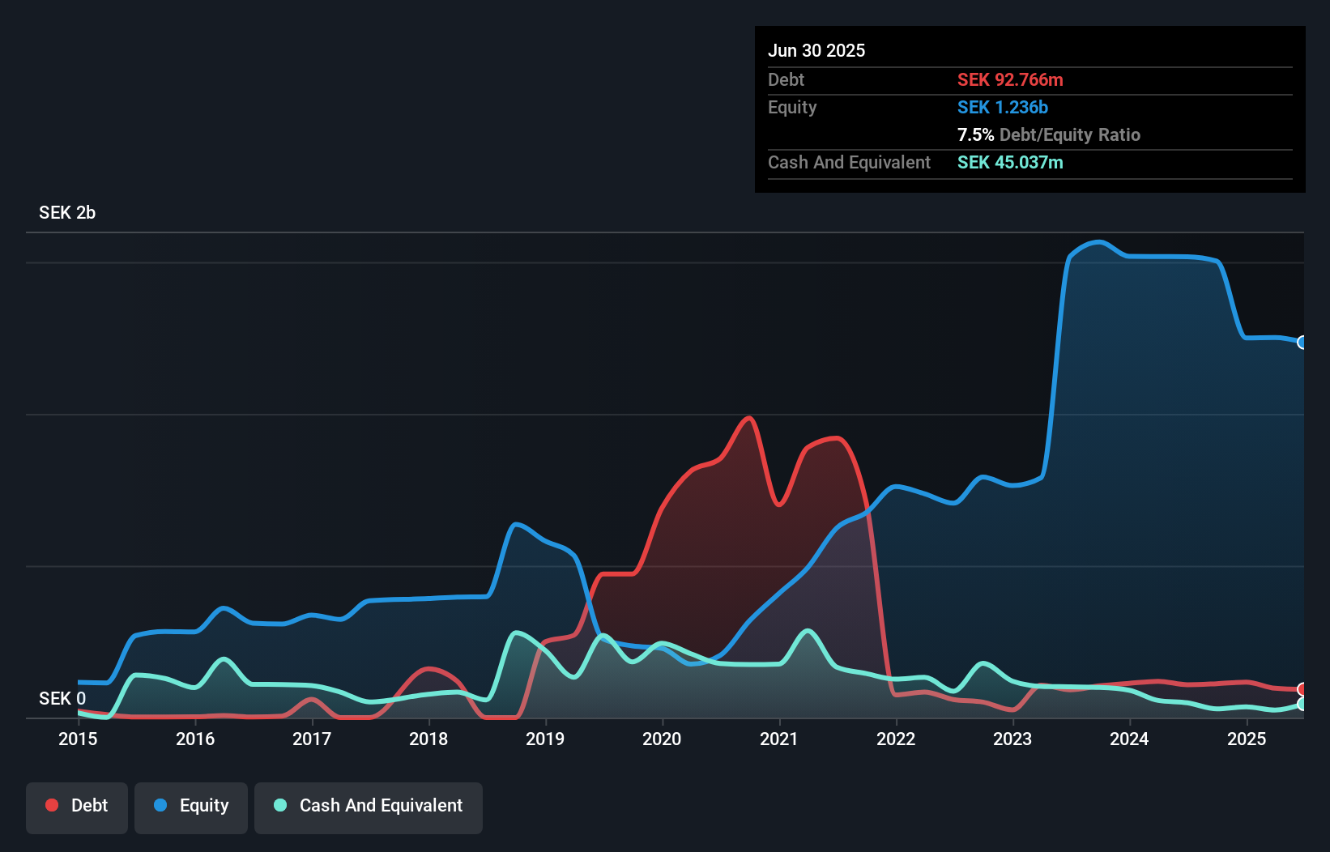Select the blue Equity endpoint marker
1330x852 pixels.
point(1302,342)
